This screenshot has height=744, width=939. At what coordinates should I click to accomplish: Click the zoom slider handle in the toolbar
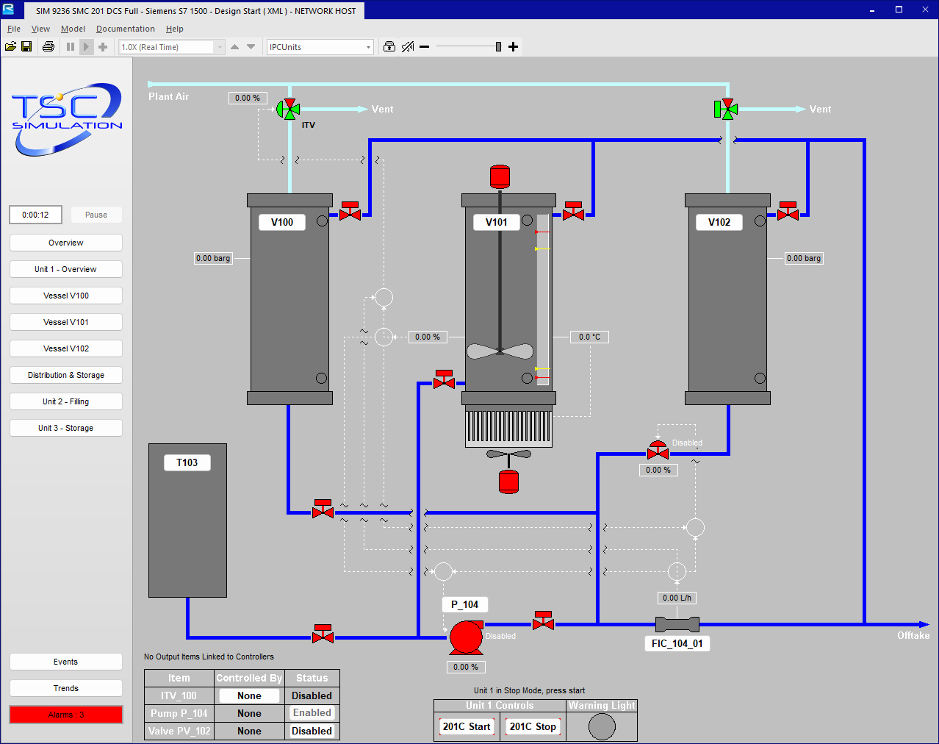pos(498,46)
